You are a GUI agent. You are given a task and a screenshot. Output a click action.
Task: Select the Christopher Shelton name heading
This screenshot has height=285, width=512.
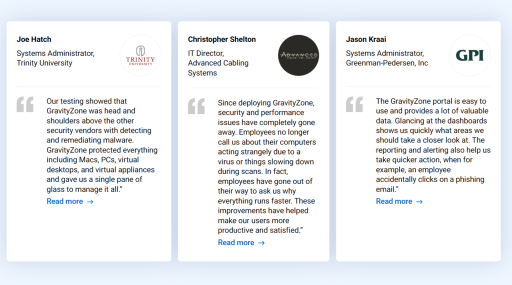click(x=221, y=39)
